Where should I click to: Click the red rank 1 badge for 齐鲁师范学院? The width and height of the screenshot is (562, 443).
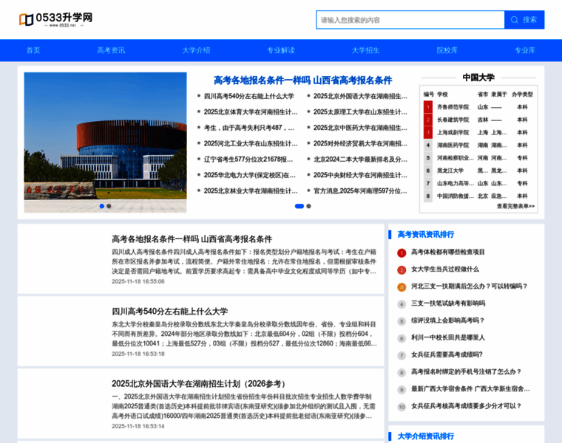[x=427, y=107]
